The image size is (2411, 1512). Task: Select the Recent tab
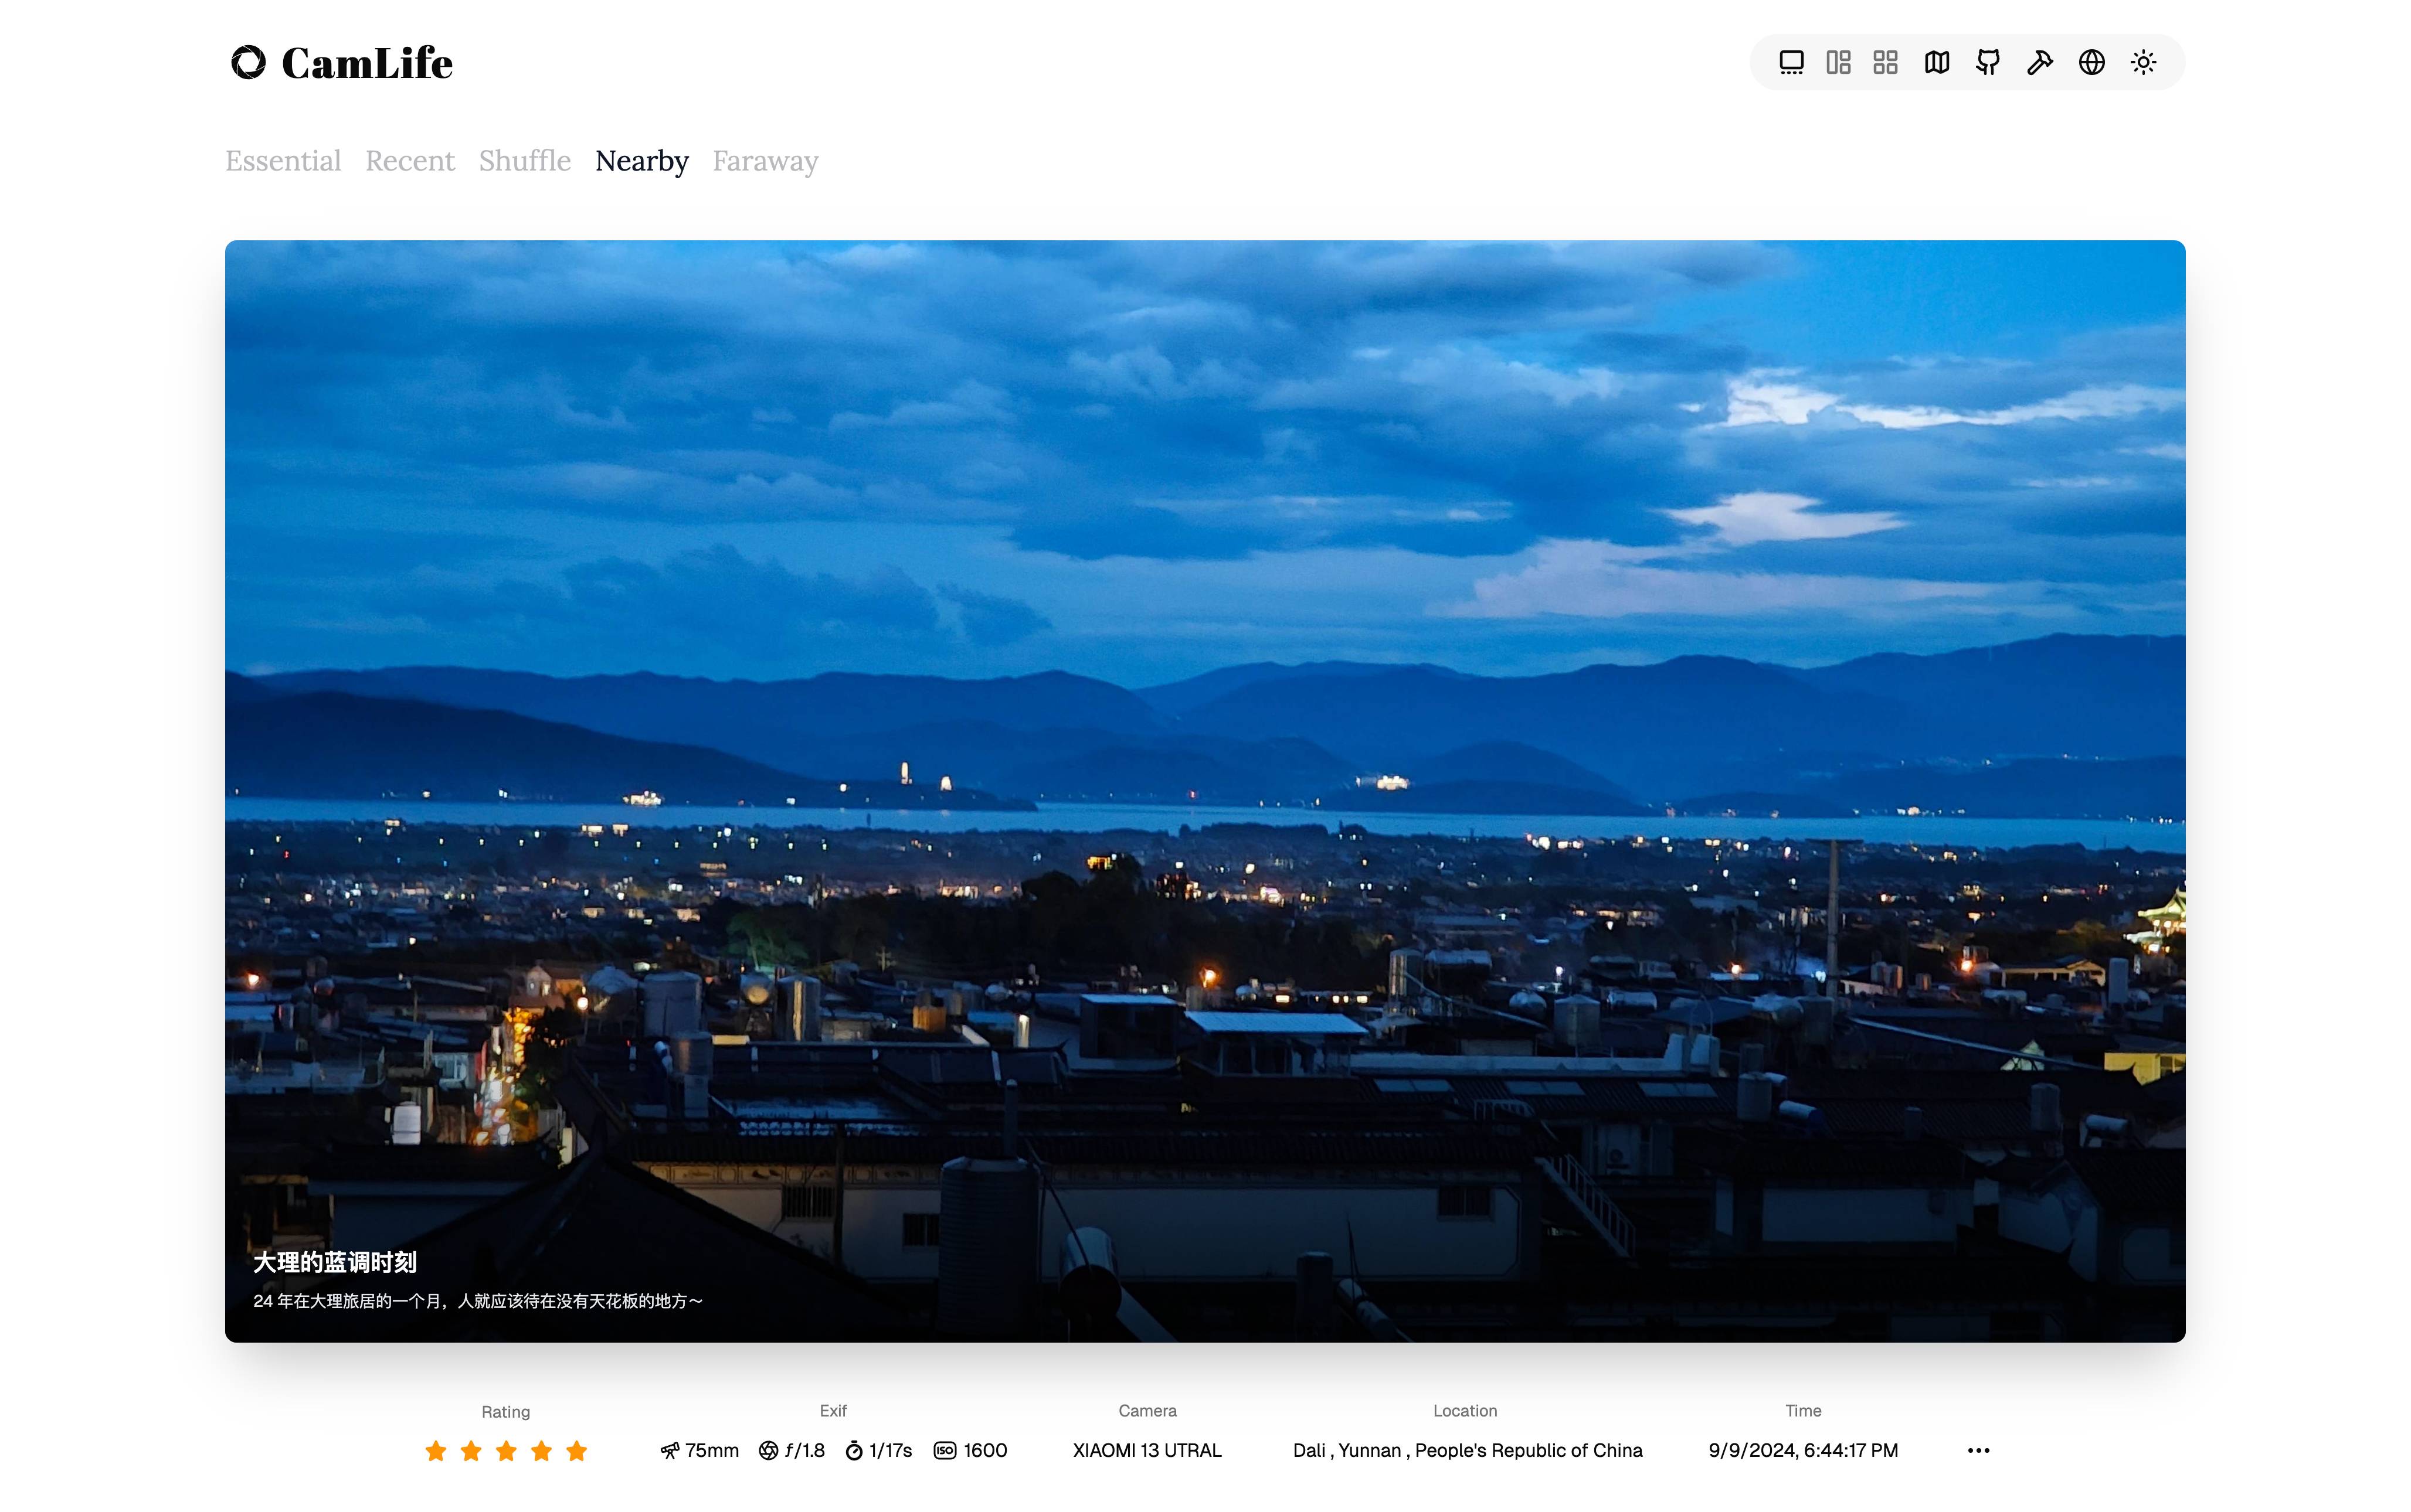tap(409, 161)
